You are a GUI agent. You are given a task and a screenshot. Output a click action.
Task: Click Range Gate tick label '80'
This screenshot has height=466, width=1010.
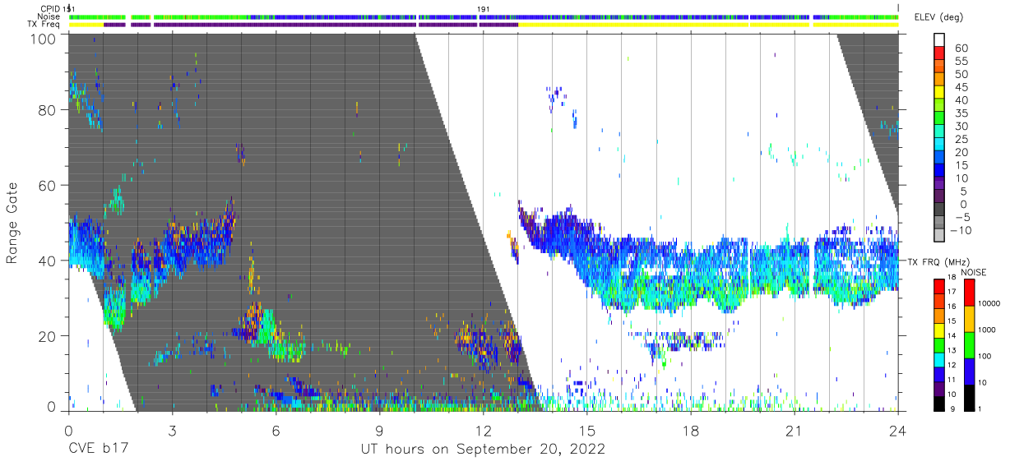tap(48, 111)
